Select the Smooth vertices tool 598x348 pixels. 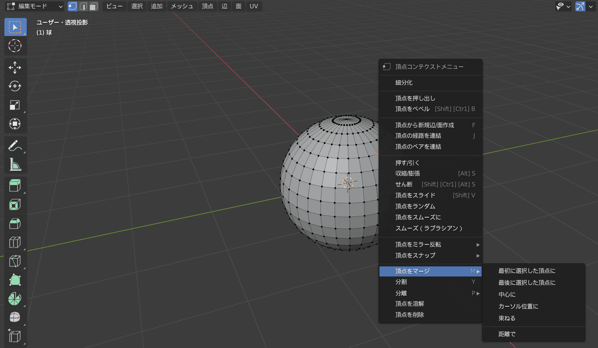(15, 318)
